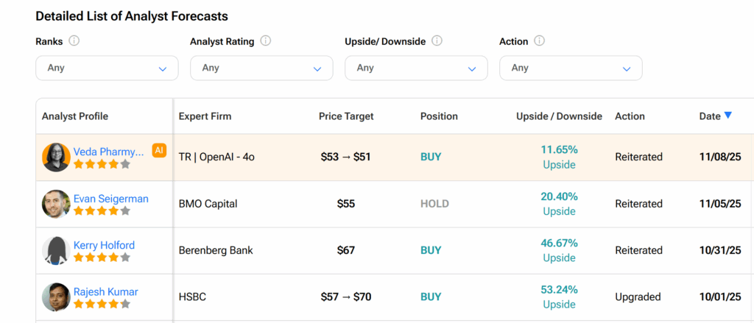Click the Expert Firm column header

205,116
